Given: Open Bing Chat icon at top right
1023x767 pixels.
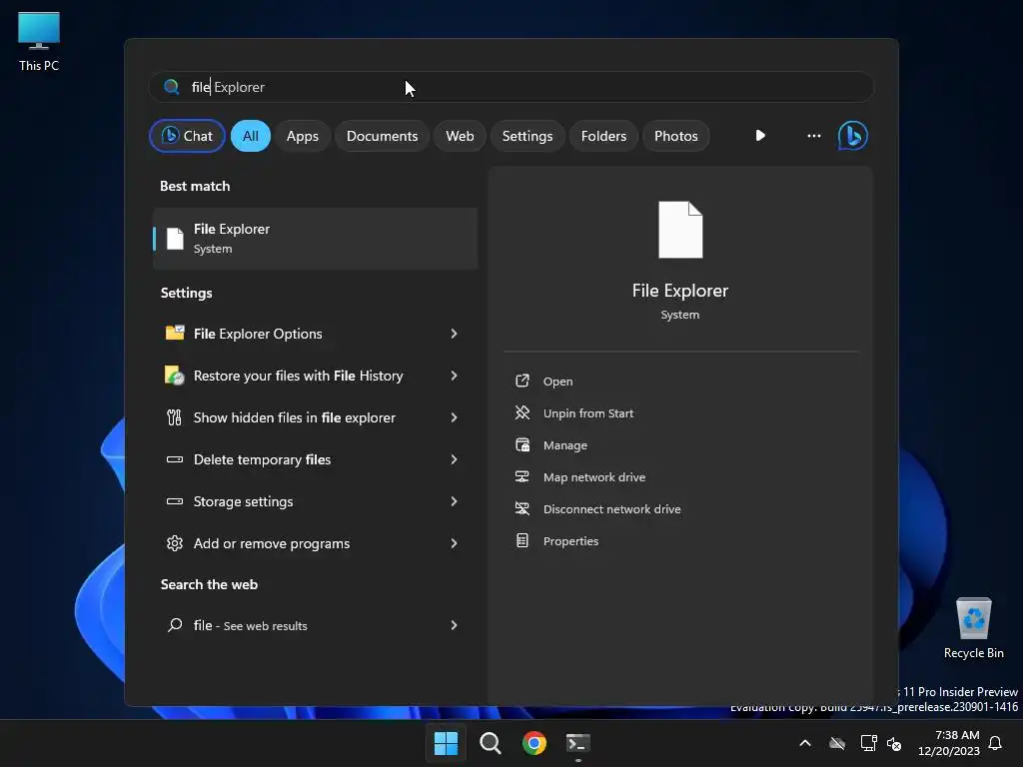Looking at the screenshot, I should 853,136.
